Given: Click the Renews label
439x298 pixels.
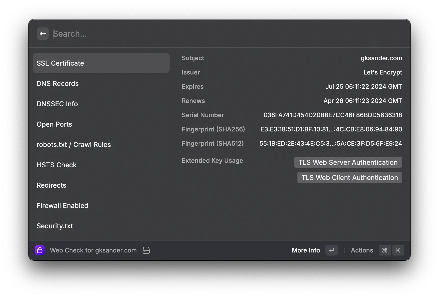Looking at the screenshot, I should coord(193,101).
